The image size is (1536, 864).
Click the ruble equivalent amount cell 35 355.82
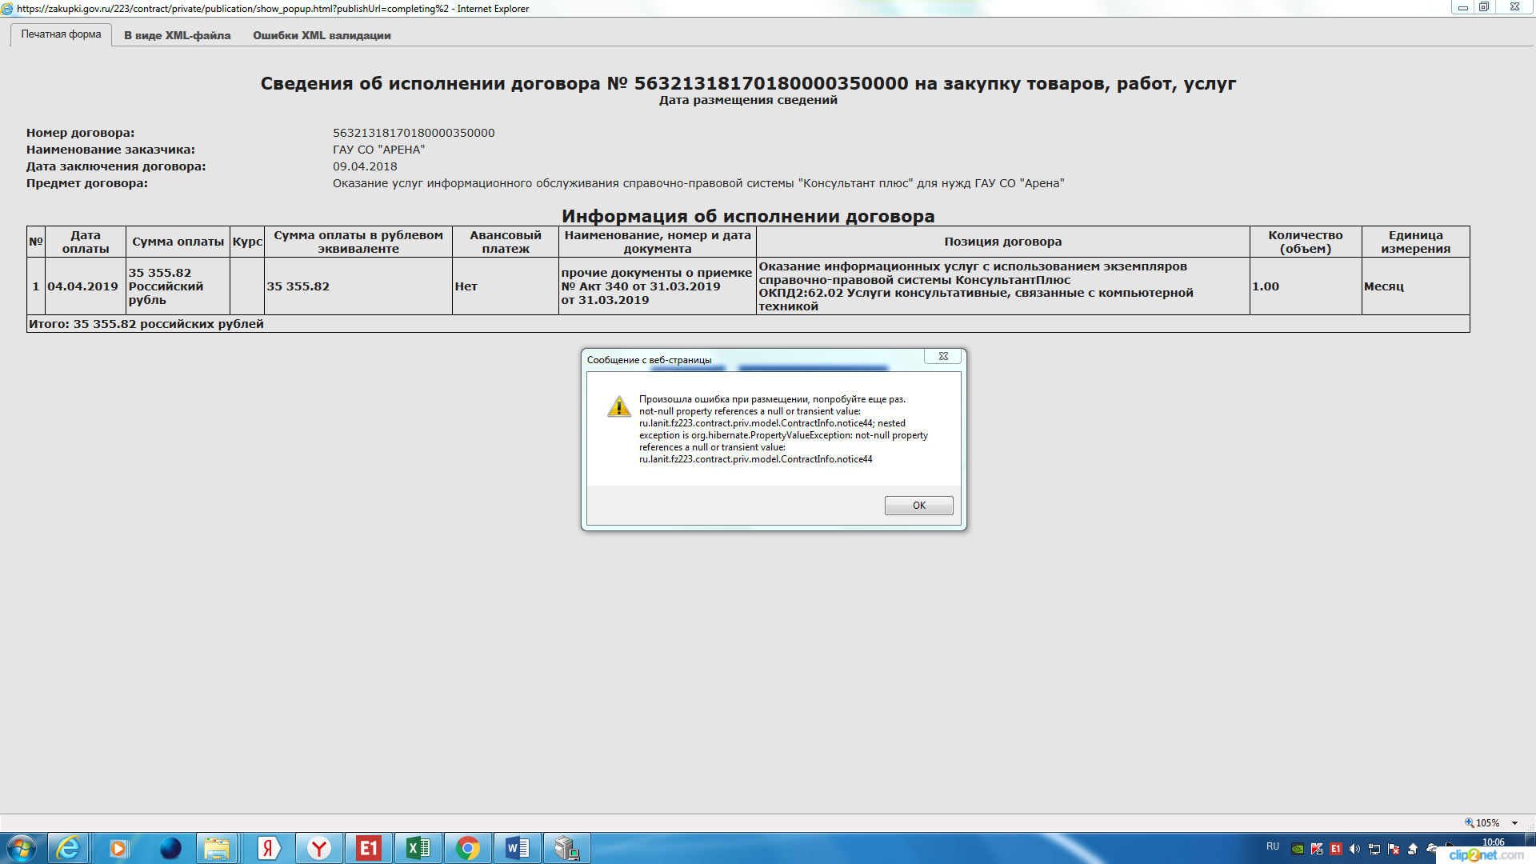(358, 286)
